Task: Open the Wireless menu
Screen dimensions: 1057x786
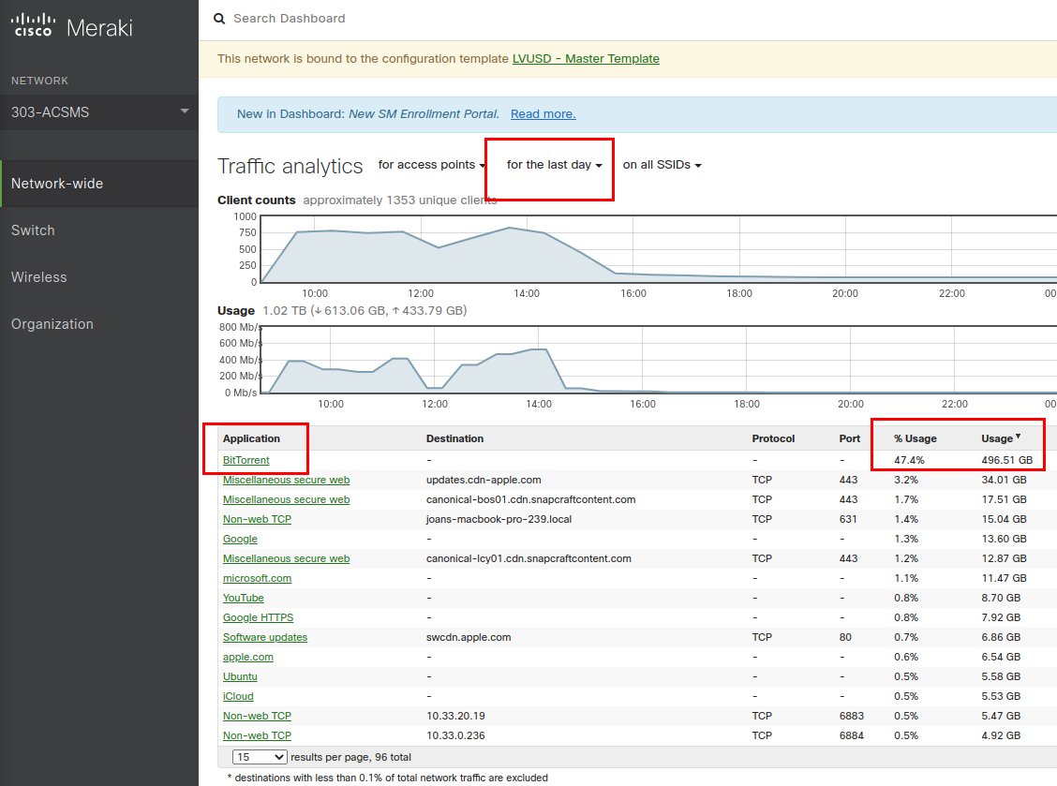Action: pyautogui.click(x=38, y=277)
